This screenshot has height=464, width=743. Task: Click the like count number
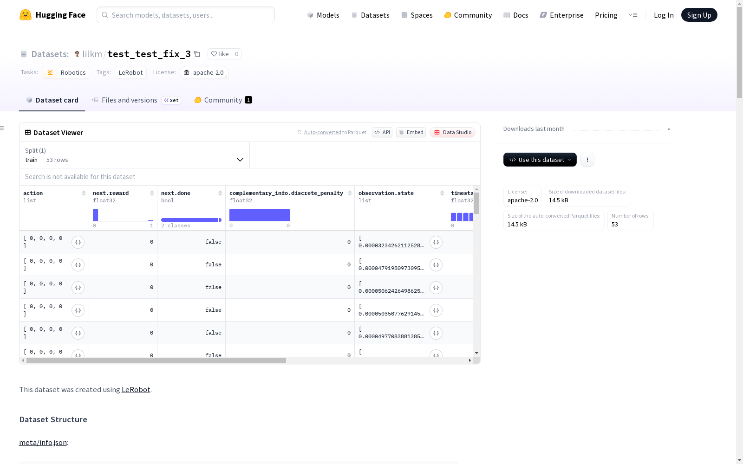[x=236, y=54]
